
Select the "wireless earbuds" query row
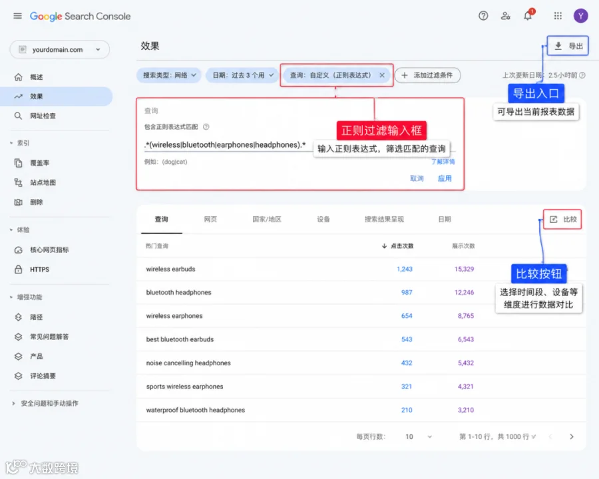coord(361,269)
